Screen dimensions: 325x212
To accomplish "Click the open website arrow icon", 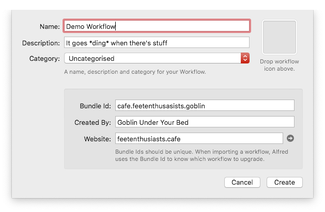I will click(x=290, y=138).
